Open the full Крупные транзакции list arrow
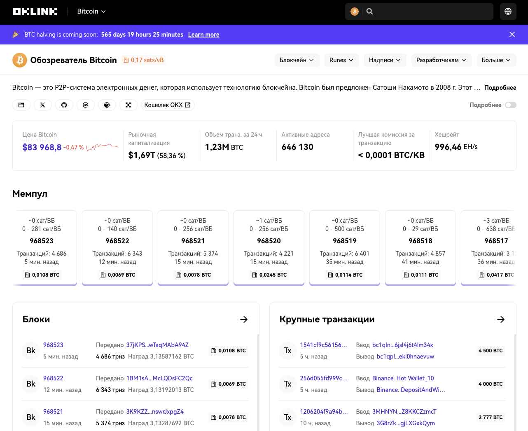528x431 pixels. click(x=501, y=319)
